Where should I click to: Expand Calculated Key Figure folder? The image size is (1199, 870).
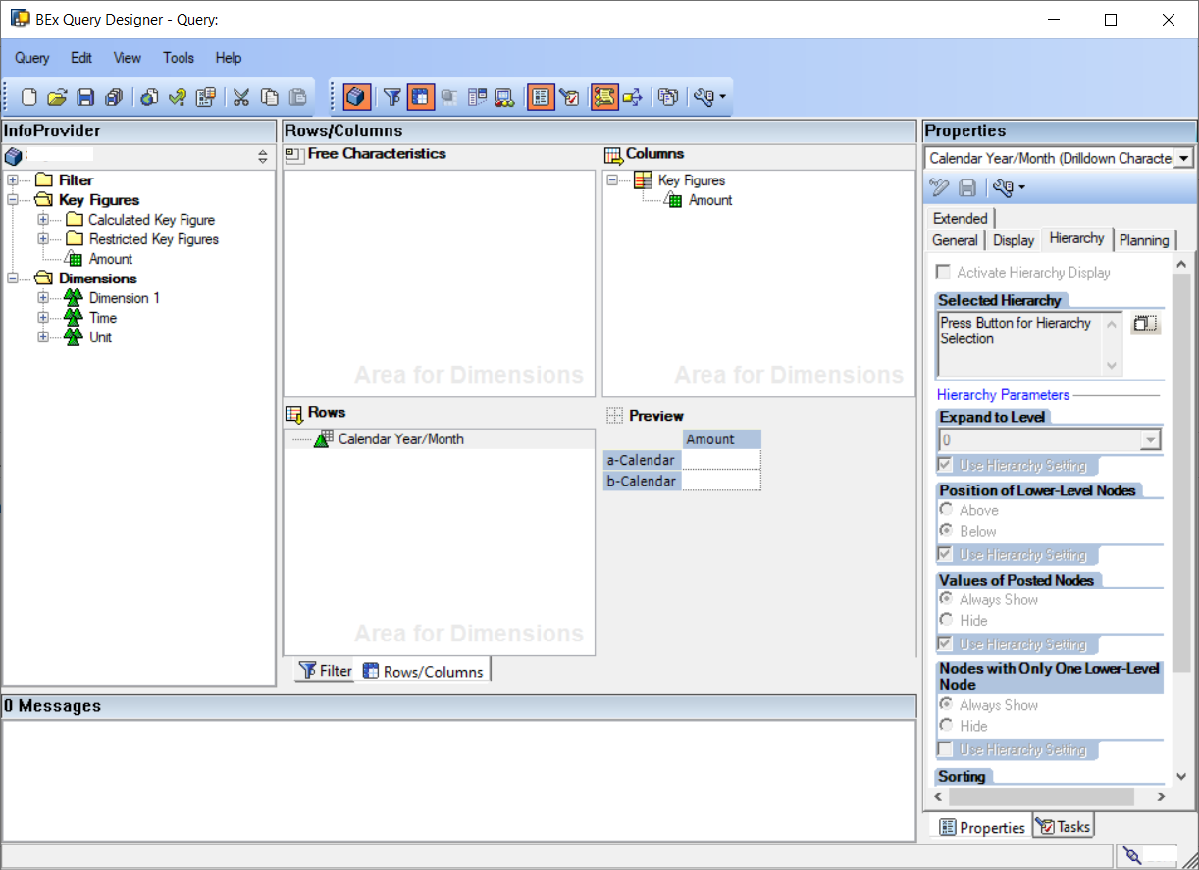click(x=43, y=219)
